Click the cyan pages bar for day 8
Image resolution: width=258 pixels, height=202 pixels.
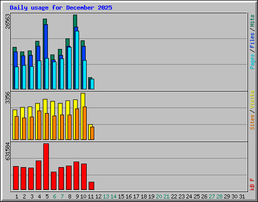(70, 68)
